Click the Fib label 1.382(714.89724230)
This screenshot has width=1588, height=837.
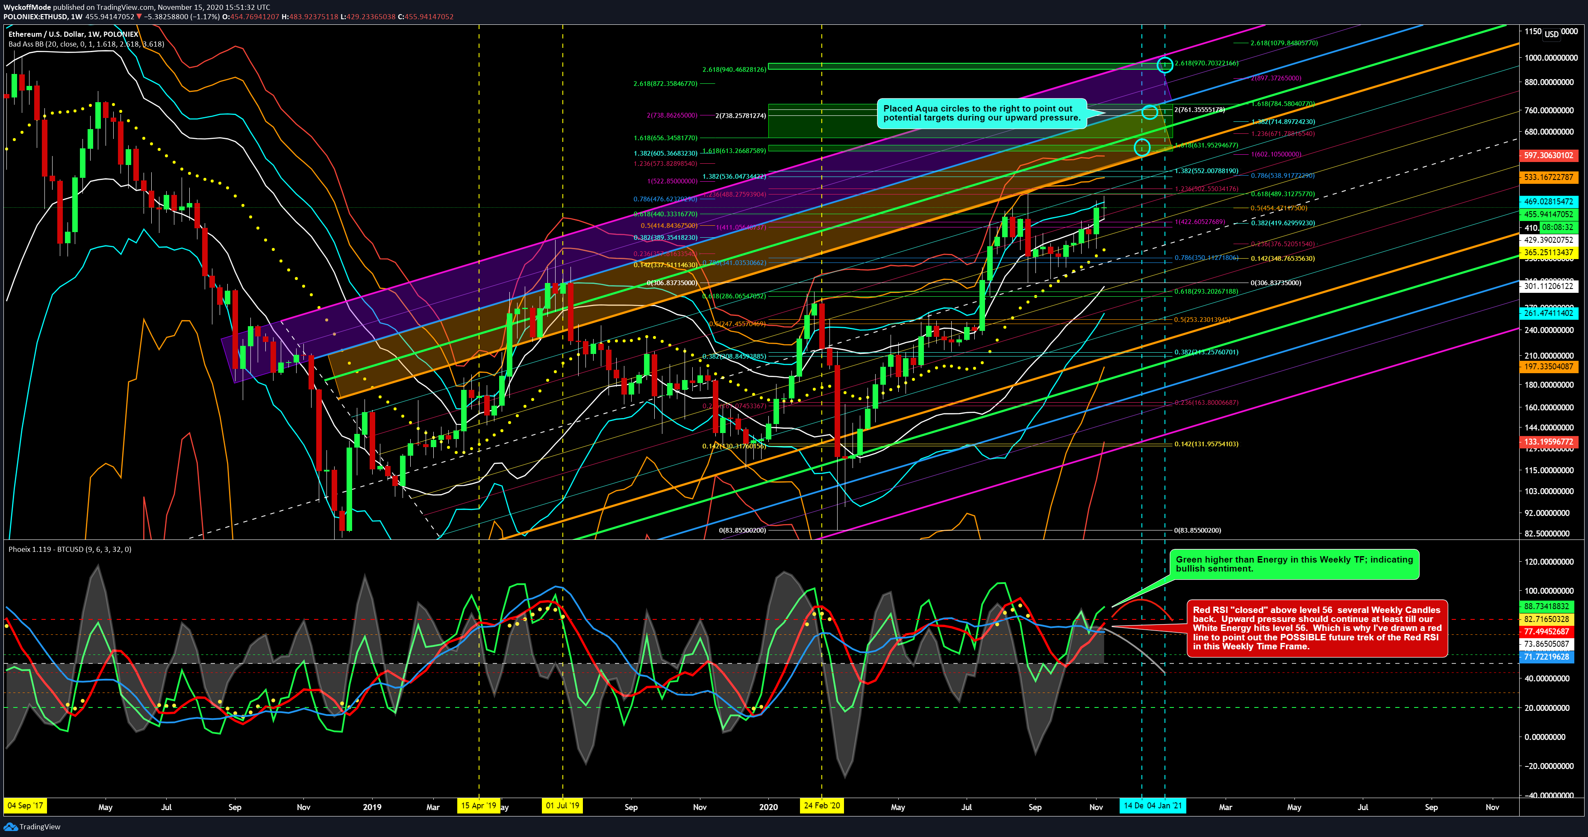coord(1282,122)
